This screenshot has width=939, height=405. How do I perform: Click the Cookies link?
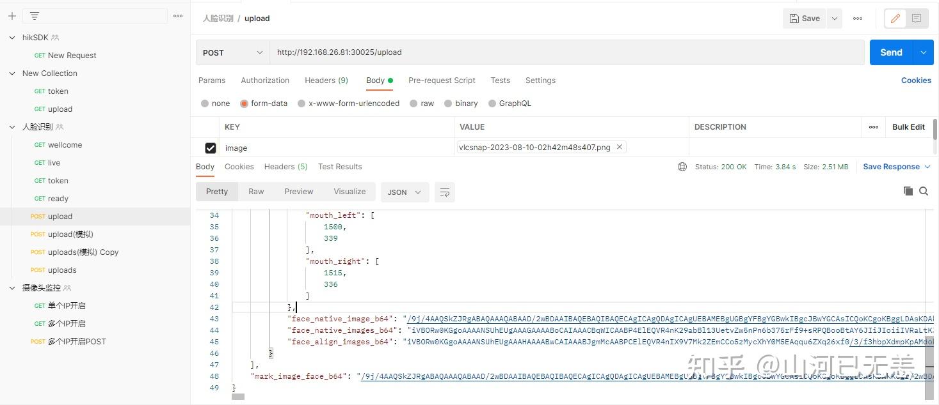[x=916, y=80]
